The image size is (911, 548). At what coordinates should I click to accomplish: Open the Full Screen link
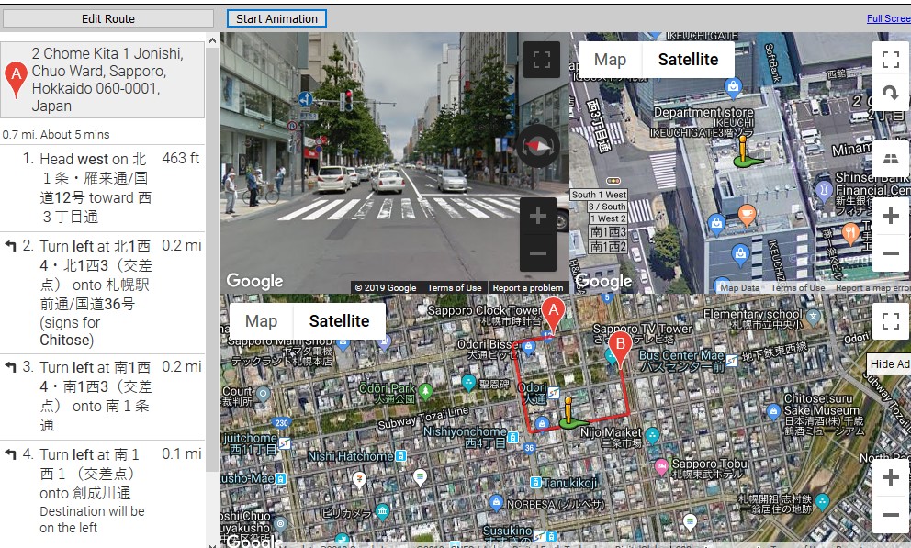coord(888,18)
